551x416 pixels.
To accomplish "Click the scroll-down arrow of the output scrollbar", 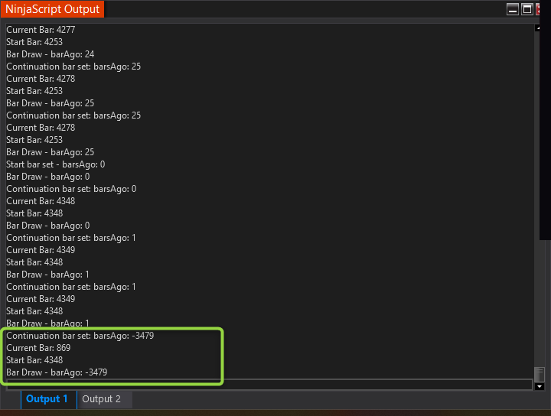I will 540,386.
